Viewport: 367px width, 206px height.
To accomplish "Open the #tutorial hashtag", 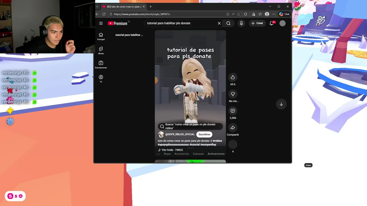I will click(x=194, y=144).
